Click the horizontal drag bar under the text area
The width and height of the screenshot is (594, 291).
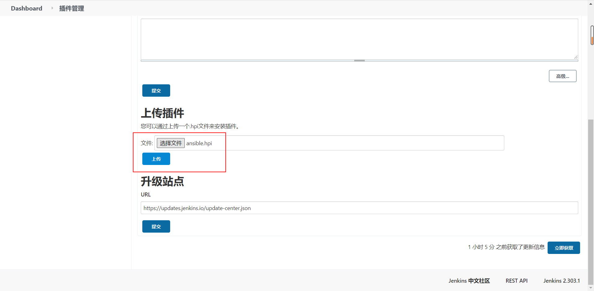tap(359, 61)
